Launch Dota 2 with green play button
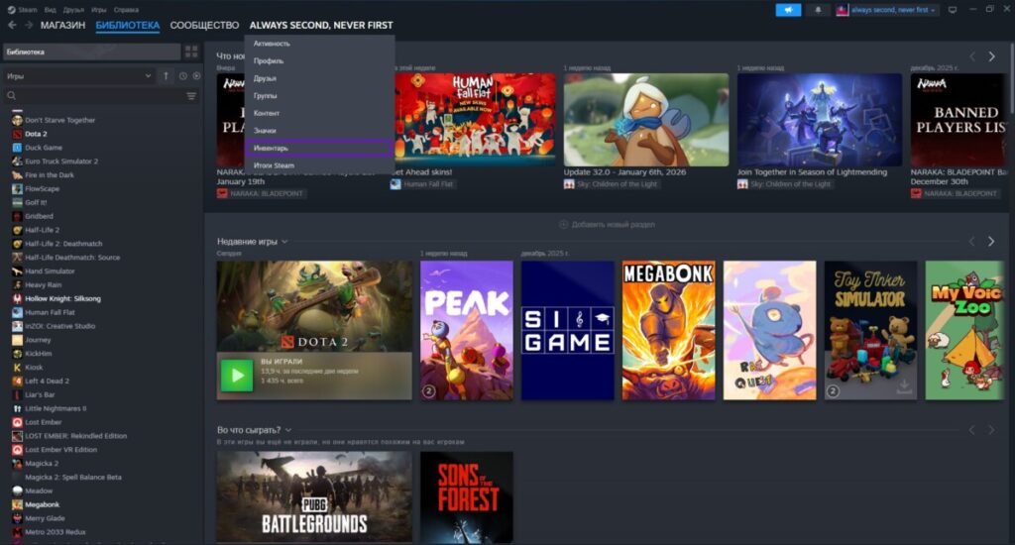 click(x=237, y=375)
